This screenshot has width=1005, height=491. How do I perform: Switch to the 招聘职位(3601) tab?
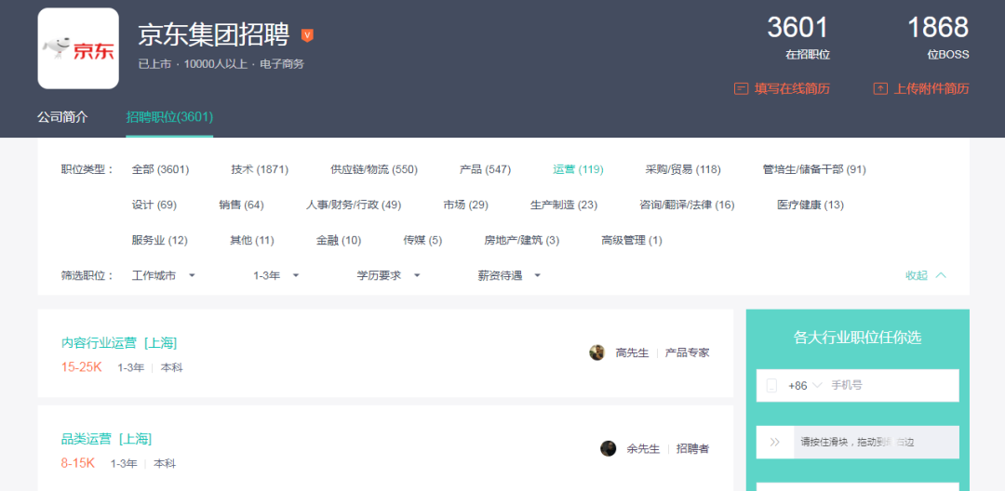pos(169,117)
